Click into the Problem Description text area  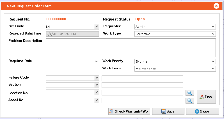131,48
